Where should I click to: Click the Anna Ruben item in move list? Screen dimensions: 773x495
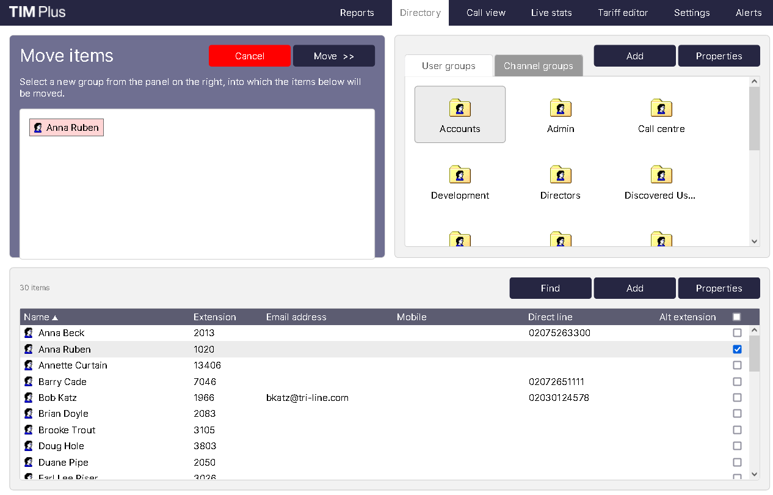coord(67,128)
